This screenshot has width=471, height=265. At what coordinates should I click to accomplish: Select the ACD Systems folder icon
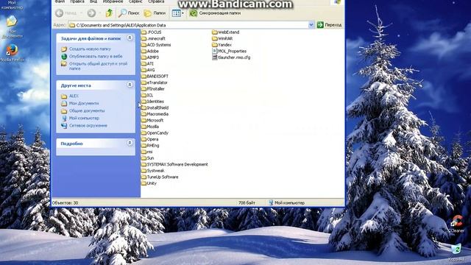click(144, 45)
